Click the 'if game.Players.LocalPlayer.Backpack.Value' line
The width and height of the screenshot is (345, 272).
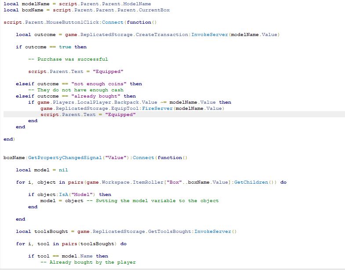[130, 102]
